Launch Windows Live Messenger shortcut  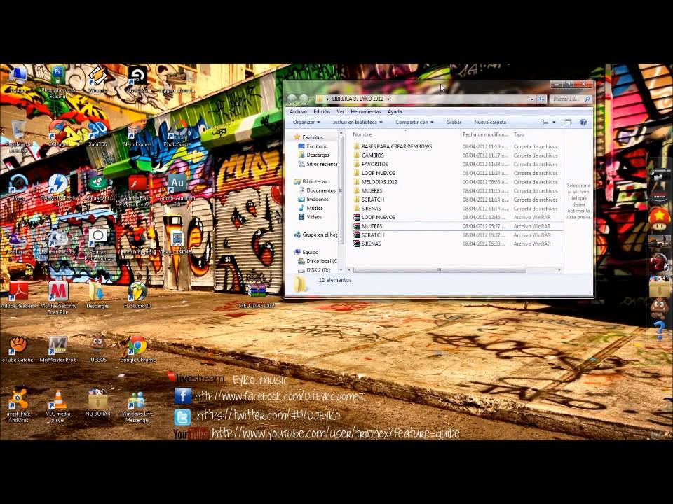[x=137, y=407]
